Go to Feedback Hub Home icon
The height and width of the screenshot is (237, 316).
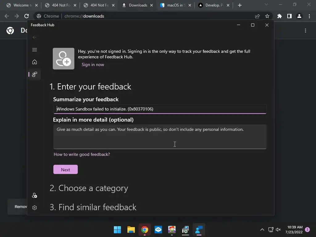coord(35,62)
